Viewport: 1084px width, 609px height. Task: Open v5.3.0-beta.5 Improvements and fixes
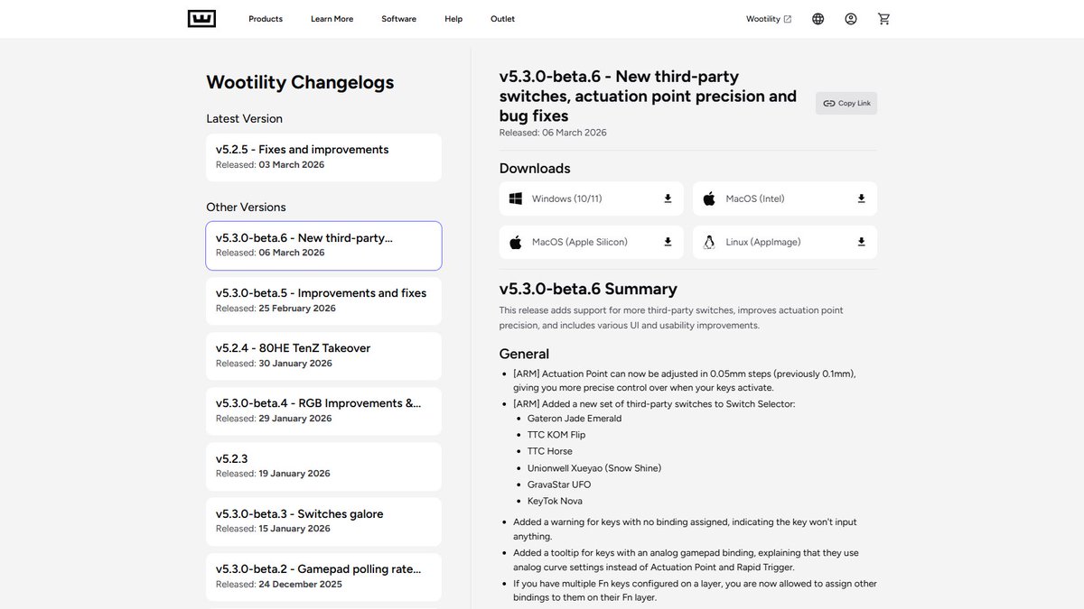(x=323, y=300)
